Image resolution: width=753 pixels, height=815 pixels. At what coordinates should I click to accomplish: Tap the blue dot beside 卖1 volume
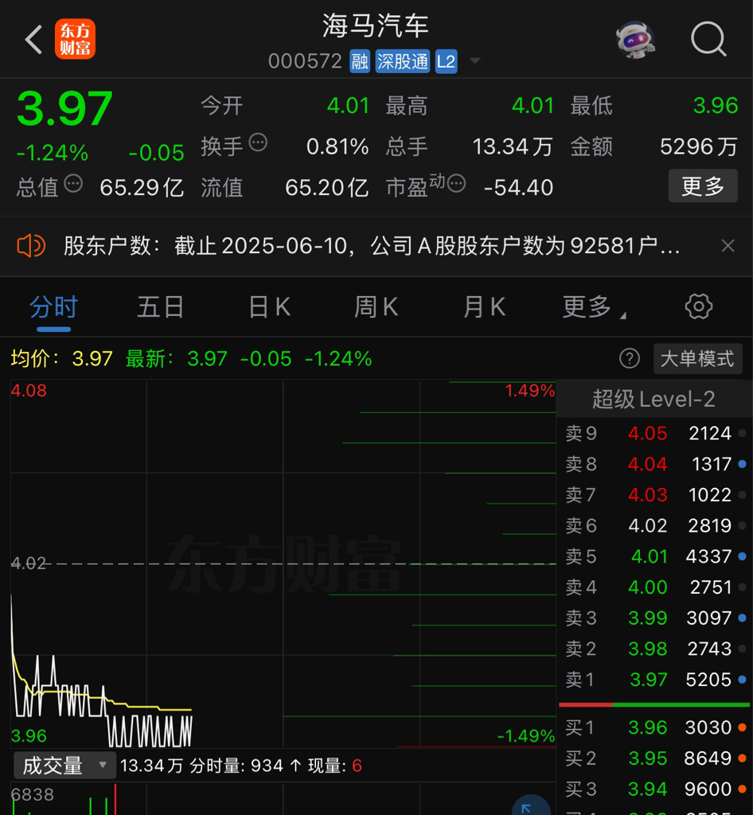point(742,680)
